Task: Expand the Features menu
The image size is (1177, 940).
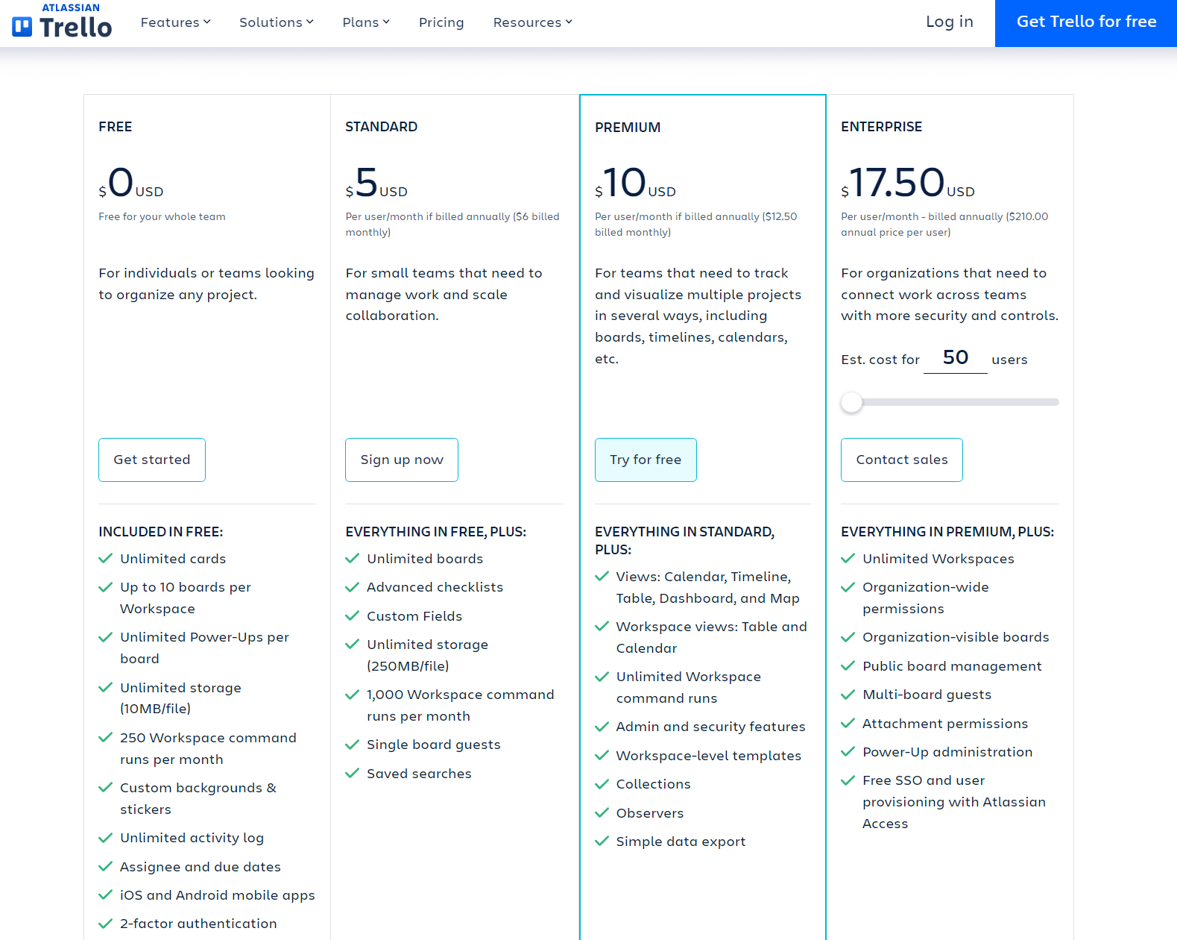Action: [176, 22]
